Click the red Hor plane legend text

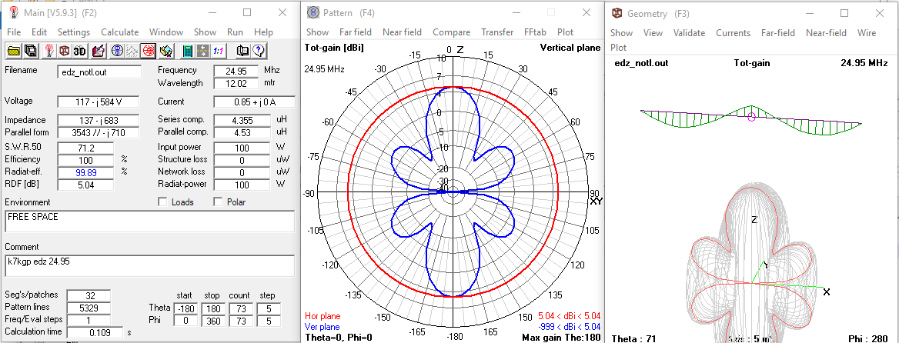(322, 316)
